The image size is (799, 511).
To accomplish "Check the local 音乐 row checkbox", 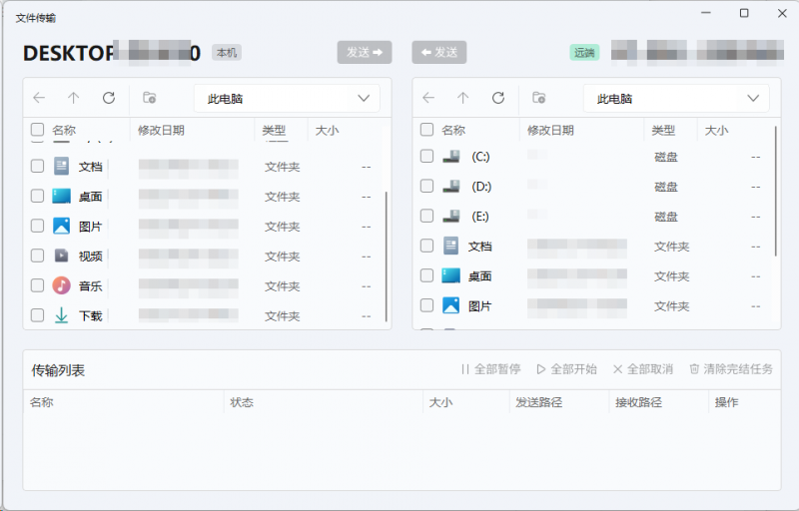I will pyautogui.click(x=37, y=285).
